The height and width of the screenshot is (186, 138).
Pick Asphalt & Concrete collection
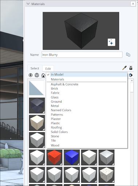64,84
